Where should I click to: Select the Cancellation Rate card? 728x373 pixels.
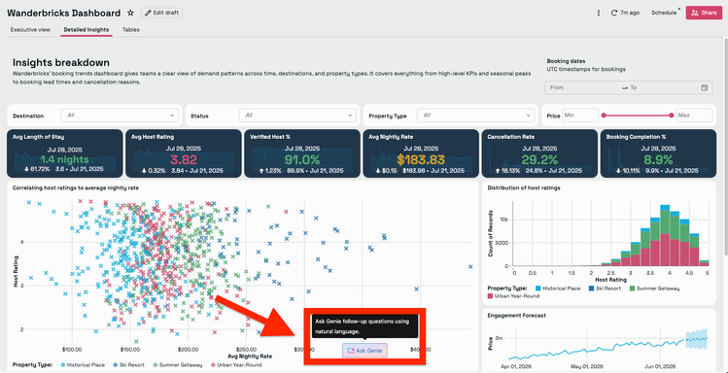click(x=539, y=153)
